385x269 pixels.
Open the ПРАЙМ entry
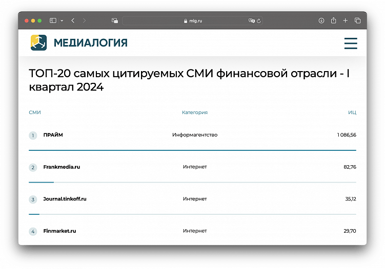pos(53,134)
